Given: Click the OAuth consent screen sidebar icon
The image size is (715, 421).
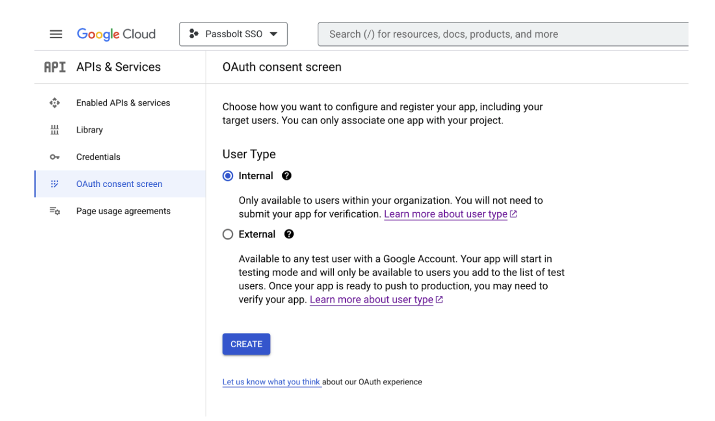Looking at the screenshot, I should [x=54, y=184].
